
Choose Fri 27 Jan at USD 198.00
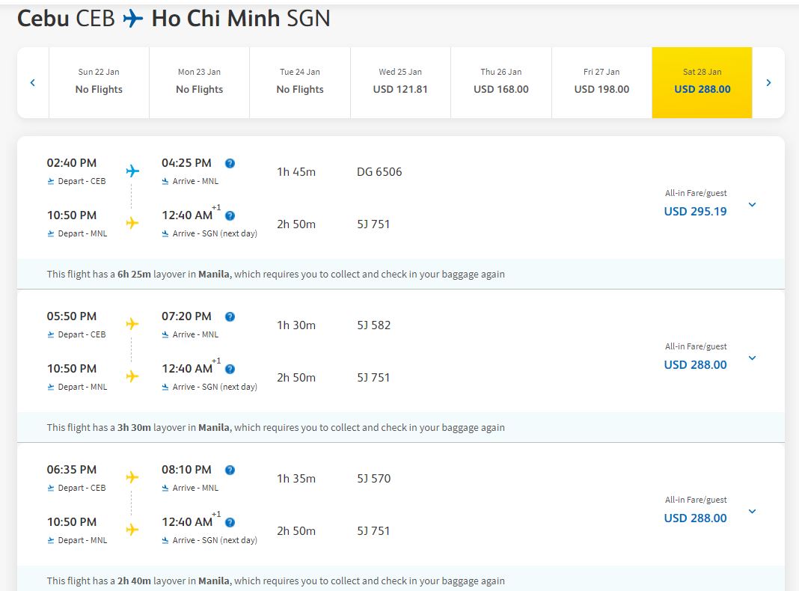click(x=601, y=82)
